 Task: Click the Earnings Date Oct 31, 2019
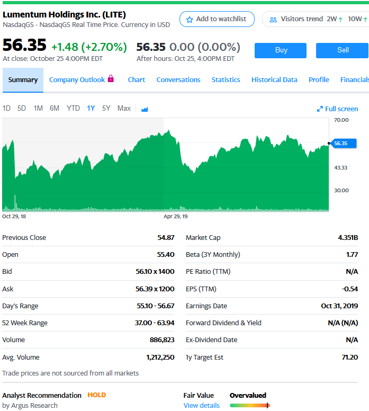coord(339,306)
